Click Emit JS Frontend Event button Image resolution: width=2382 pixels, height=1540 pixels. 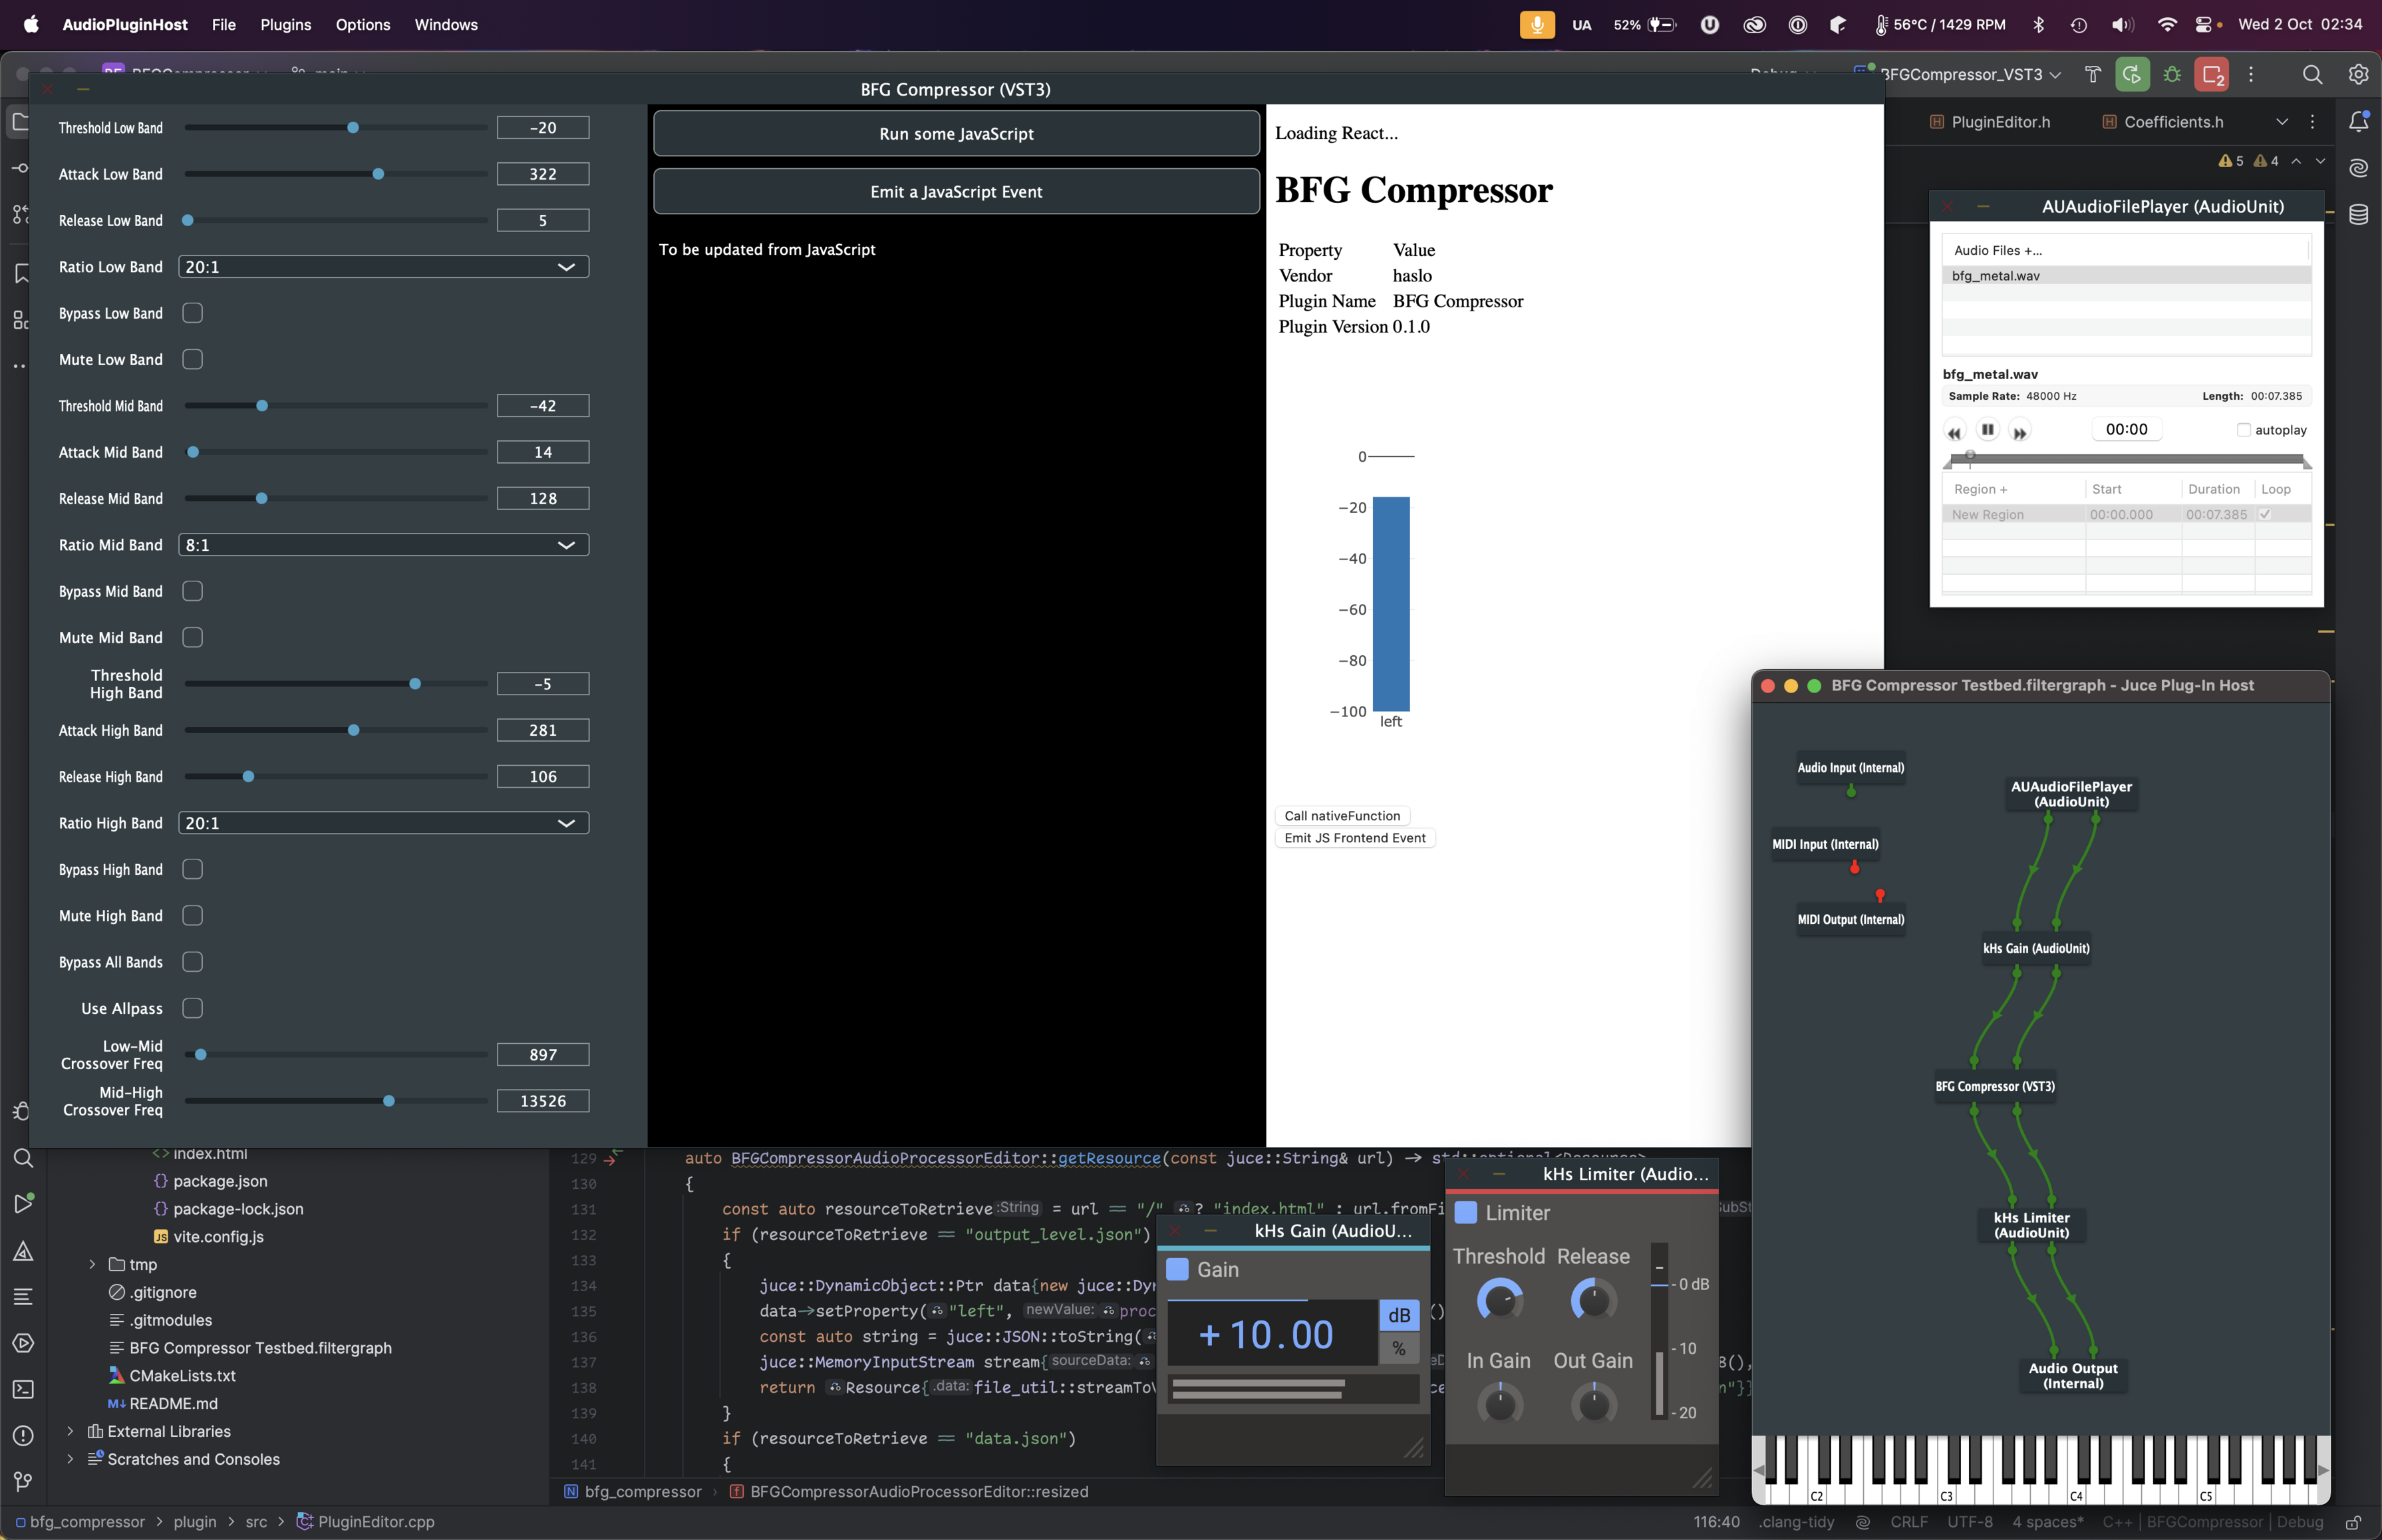click(1355, 838)
